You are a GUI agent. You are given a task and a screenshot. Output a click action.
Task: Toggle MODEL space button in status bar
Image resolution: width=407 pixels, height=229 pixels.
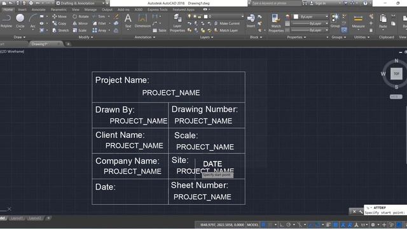tap(252, 225)
